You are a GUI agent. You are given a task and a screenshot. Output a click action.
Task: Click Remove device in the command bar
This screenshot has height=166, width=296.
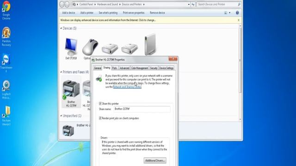157,13
